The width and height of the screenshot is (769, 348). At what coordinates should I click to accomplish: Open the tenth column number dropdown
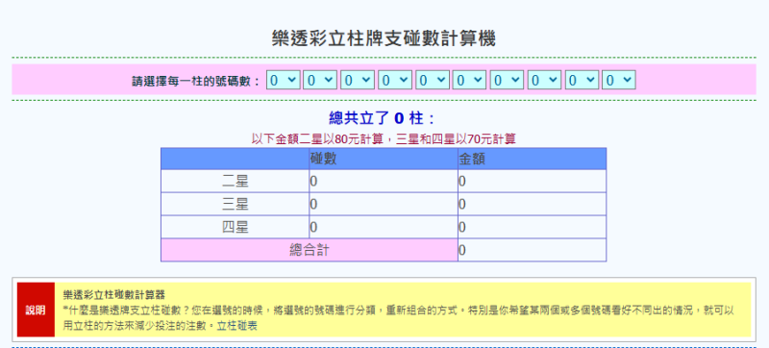[x=619, y=80]
